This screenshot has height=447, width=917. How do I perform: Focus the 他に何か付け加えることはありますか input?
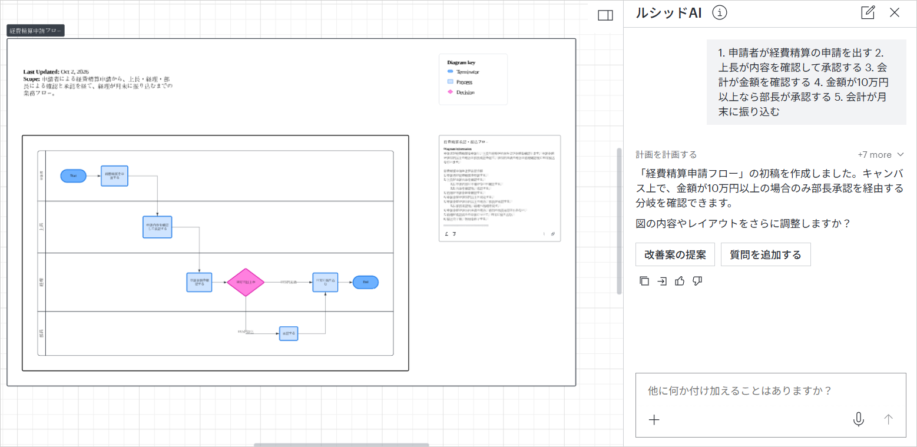pyautogui.click(x=770, y=390)
